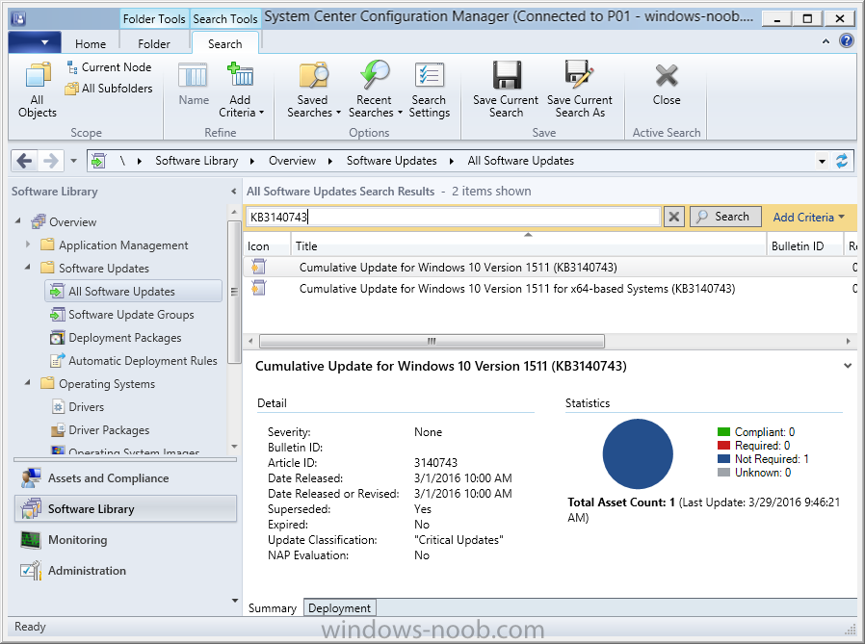Click the Name refine icon
The height and width of the screenshot is (644, 865).
[x=193, y=84]
